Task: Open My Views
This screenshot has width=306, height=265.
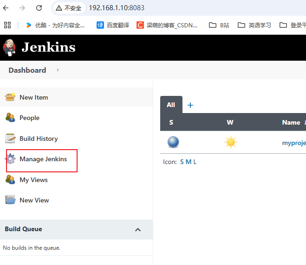Action: [x=33, y=180]
